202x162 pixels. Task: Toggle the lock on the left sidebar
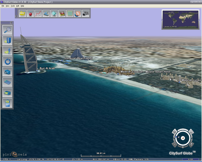11,23
